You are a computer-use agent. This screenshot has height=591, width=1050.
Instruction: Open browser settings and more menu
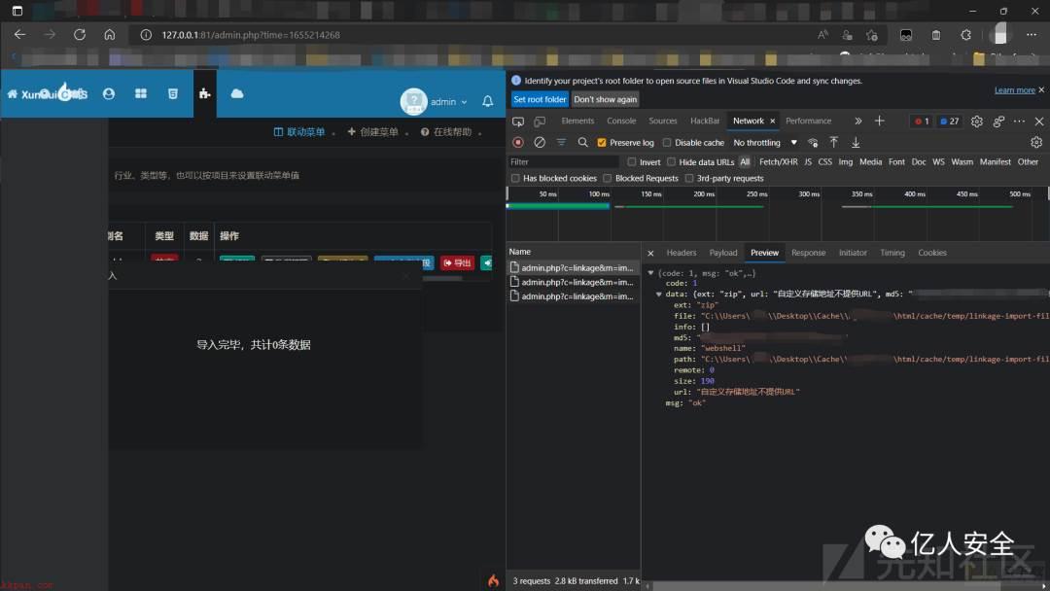click(1032, 34)
